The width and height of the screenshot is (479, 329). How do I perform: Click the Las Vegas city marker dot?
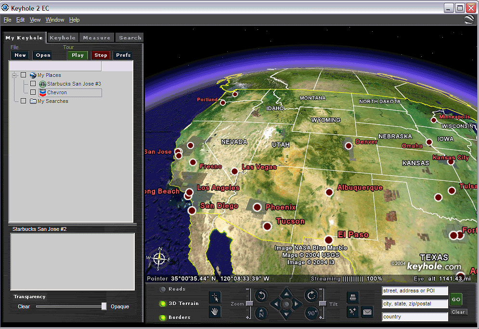(234, 172)
